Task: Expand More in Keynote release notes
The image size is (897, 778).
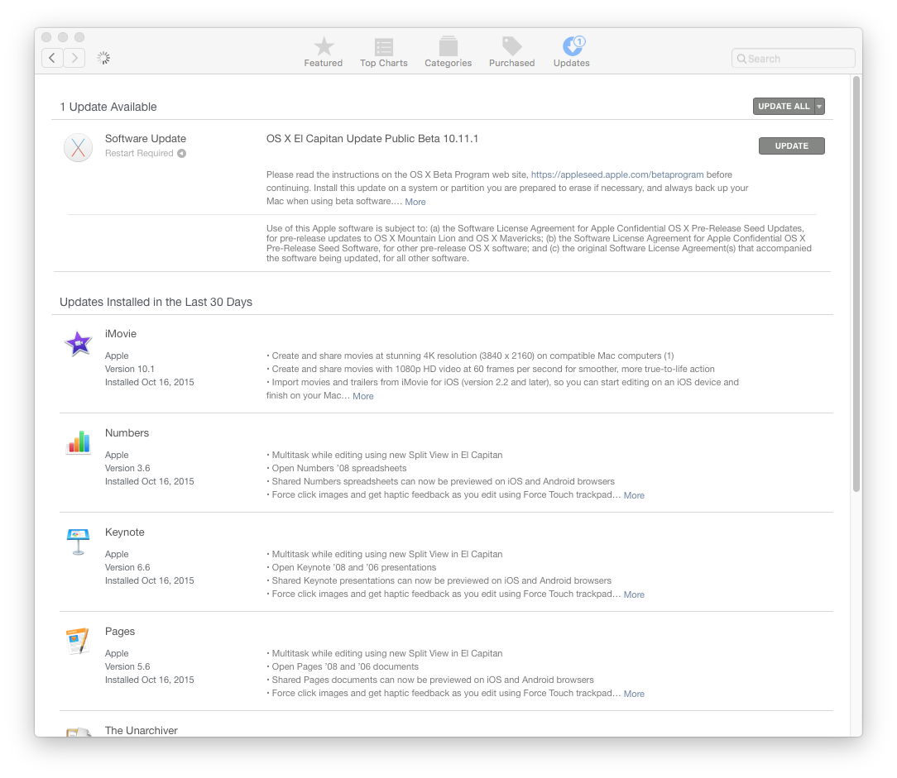Action: [x=634, y=594]
